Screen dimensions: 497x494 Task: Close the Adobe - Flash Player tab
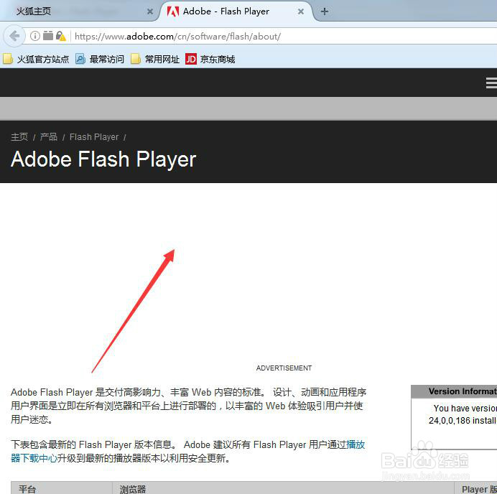301,11
